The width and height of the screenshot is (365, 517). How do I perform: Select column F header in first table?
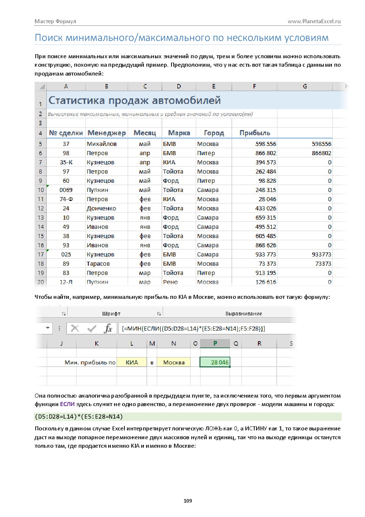tap(255, 86)
